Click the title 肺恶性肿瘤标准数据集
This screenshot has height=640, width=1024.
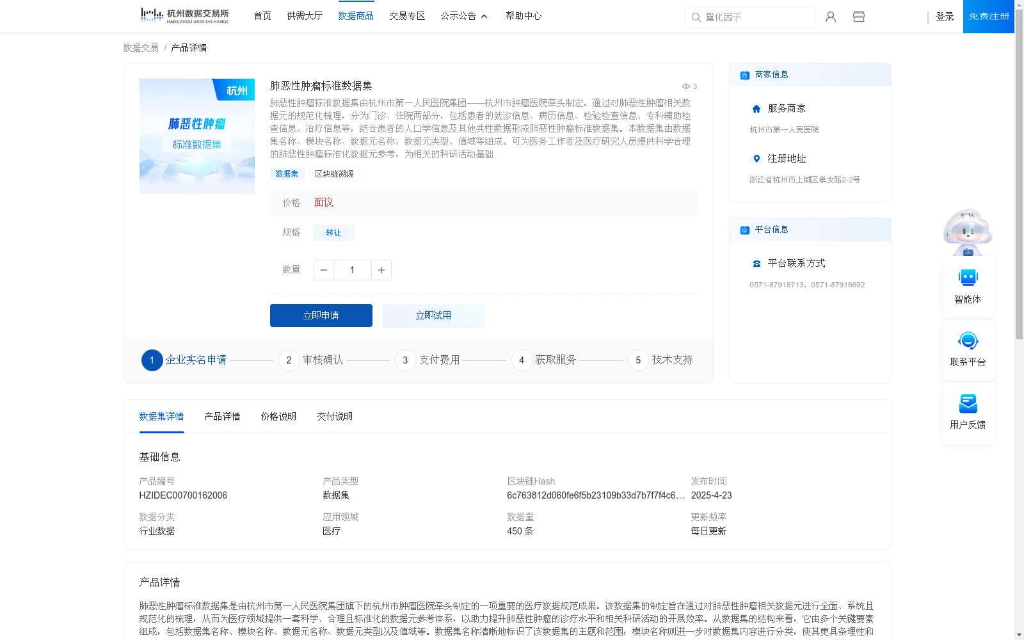[x=321, y=86]
